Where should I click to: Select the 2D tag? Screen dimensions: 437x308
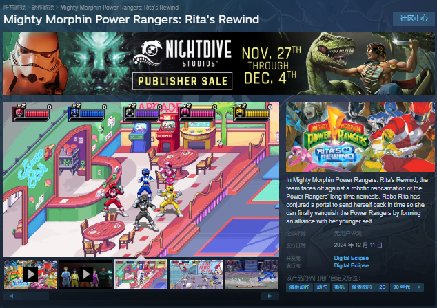(x=383, y=287)
